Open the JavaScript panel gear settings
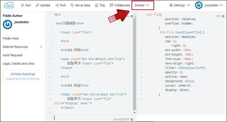Viewport: 227px width, 122px height. click(132, 119)
